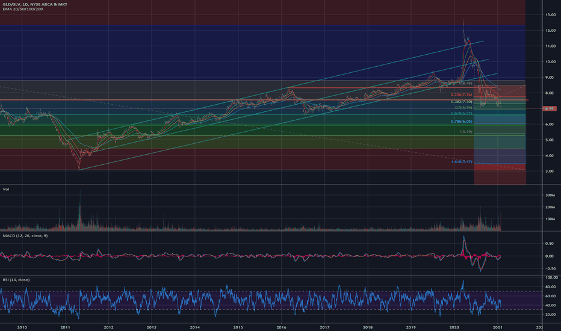
Task: Click the 4.00 price axis label
Action: [550, 156]
